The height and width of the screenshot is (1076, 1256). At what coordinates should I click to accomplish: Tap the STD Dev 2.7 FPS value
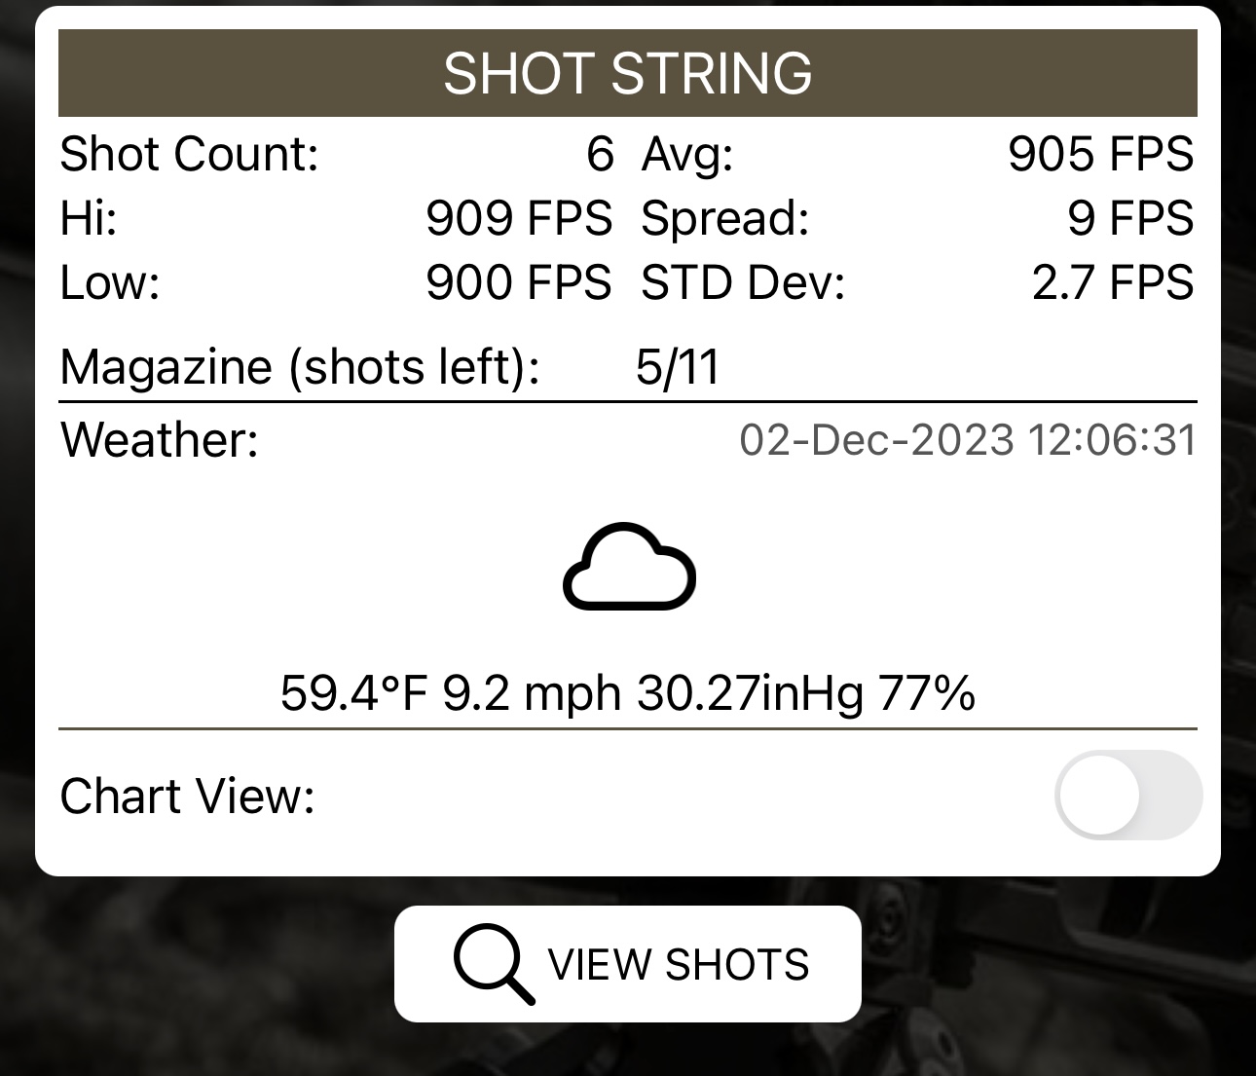pos(1113,282)
